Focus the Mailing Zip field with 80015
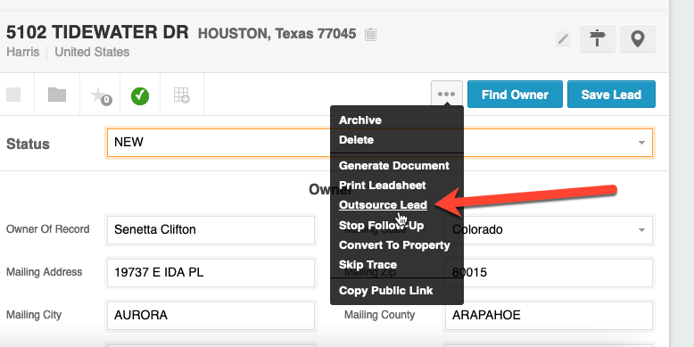The width and height of the screenshot is (694, 347). pos(549,273)
